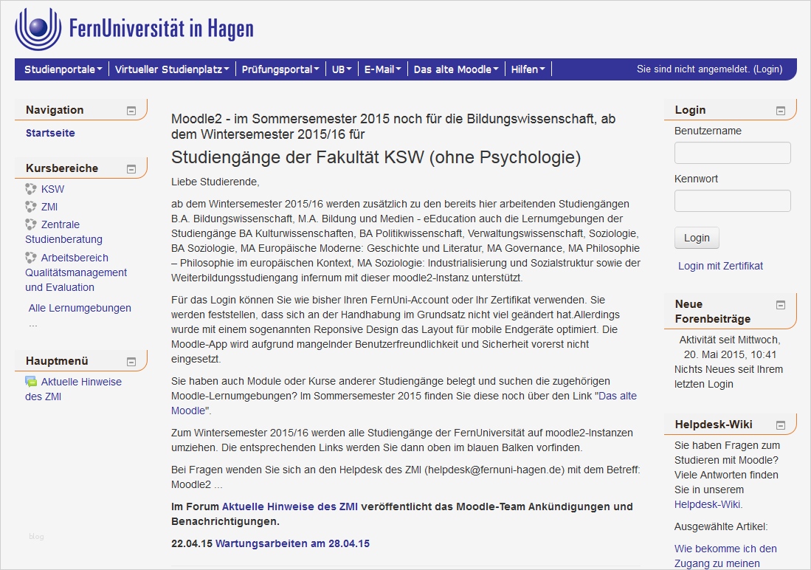This screenshot has width=811, height=570.
Task: Click the Kennwort input field
Action: 732,201
